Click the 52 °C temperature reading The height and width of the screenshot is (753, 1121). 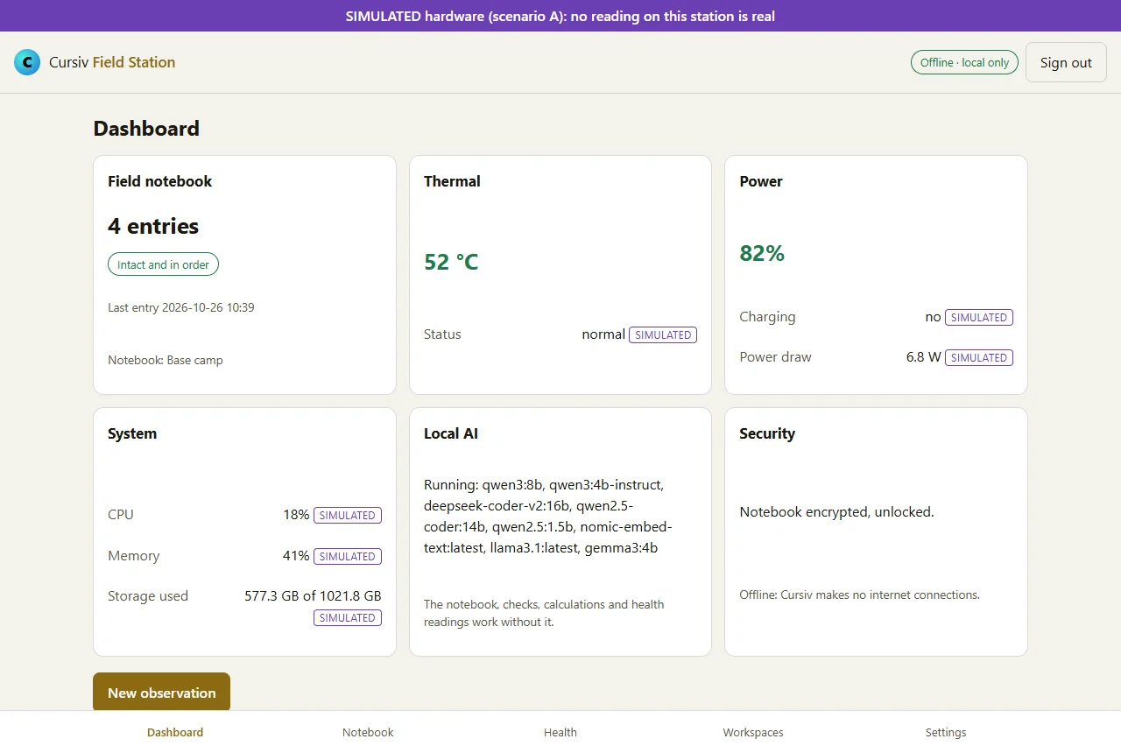tap(451, 262)
